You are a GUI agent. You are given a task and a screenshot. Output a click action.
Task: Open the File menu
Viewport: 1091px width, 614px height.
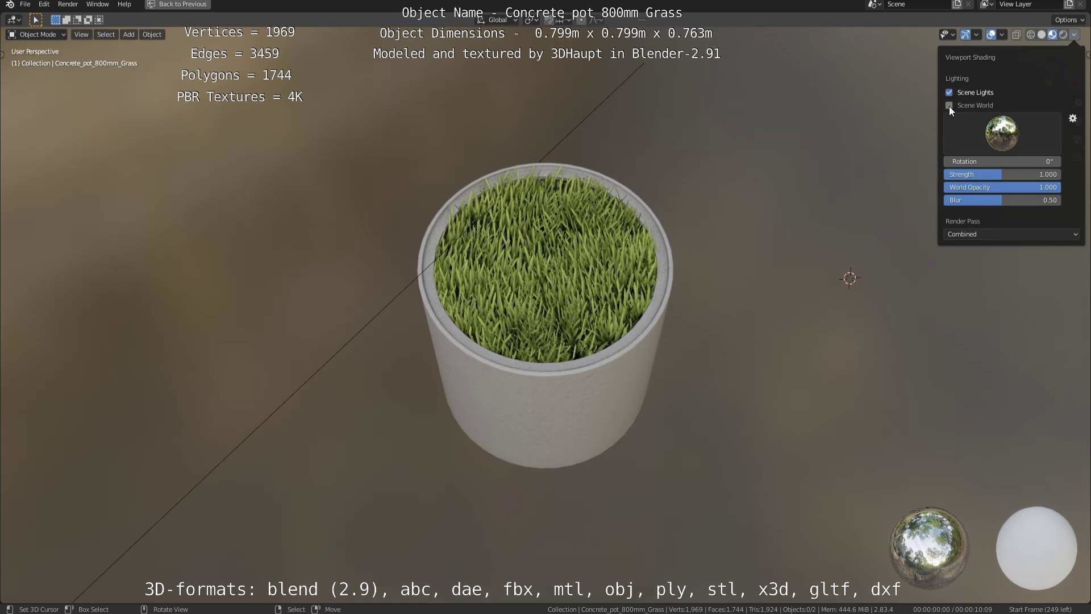(x=25, y=4)
